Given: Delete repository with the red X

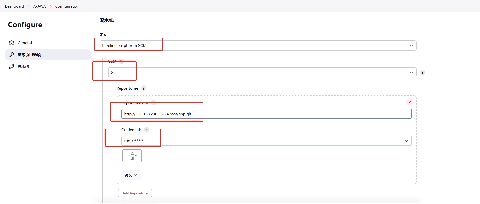Looking at the screenshot, I should pyautogui.click(x=410, y=102).
